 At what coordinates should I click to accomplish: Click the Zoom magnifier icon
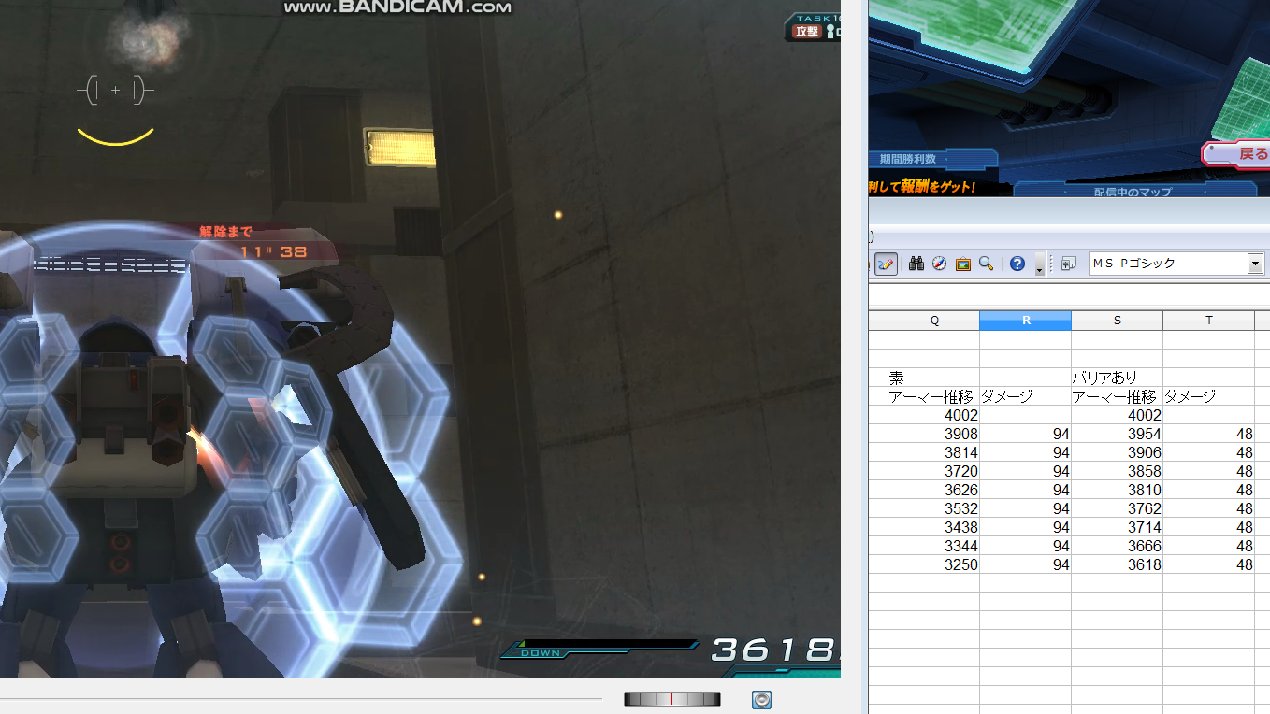point(986,264)
